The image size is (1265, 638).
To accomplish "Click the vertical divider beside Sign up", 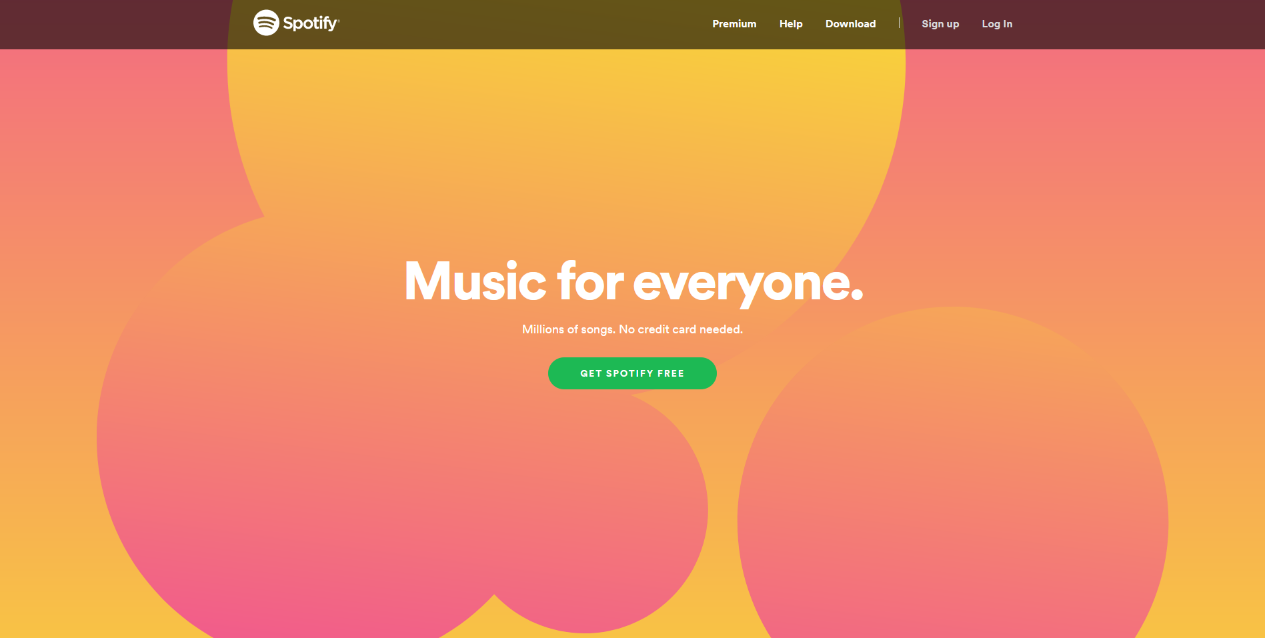I will (899, 23).
